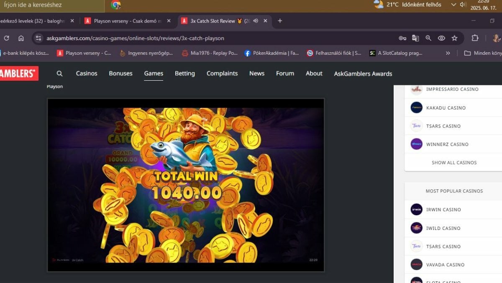Open Chrome from the taskbar icon
The image size is (502, 283).
[116, 5]
